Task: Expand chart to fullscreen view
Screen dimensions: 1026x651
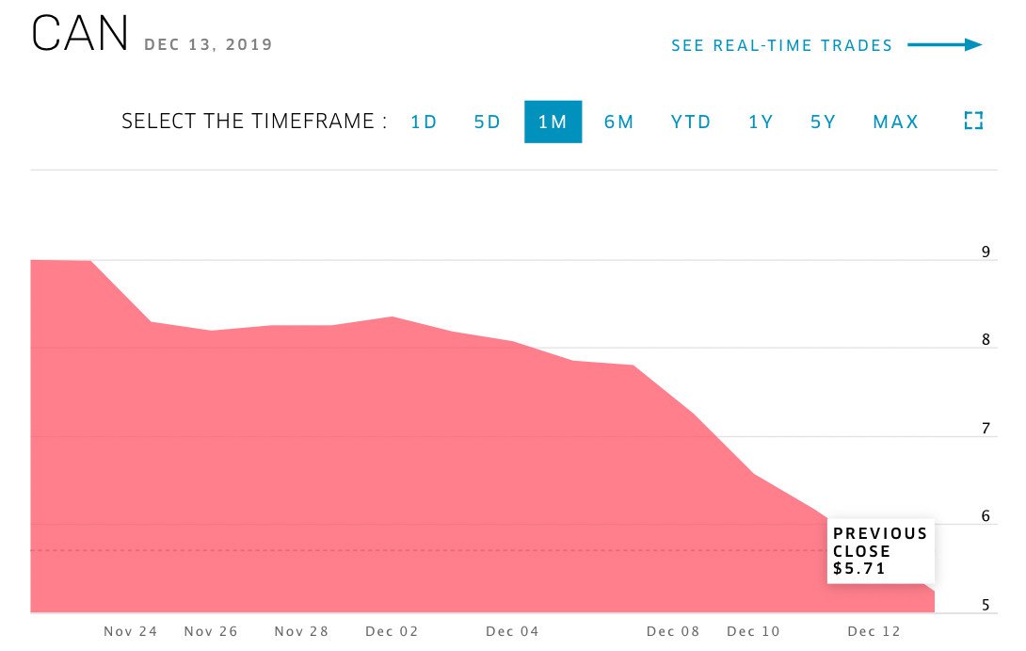Action: [x=973, y=121]
